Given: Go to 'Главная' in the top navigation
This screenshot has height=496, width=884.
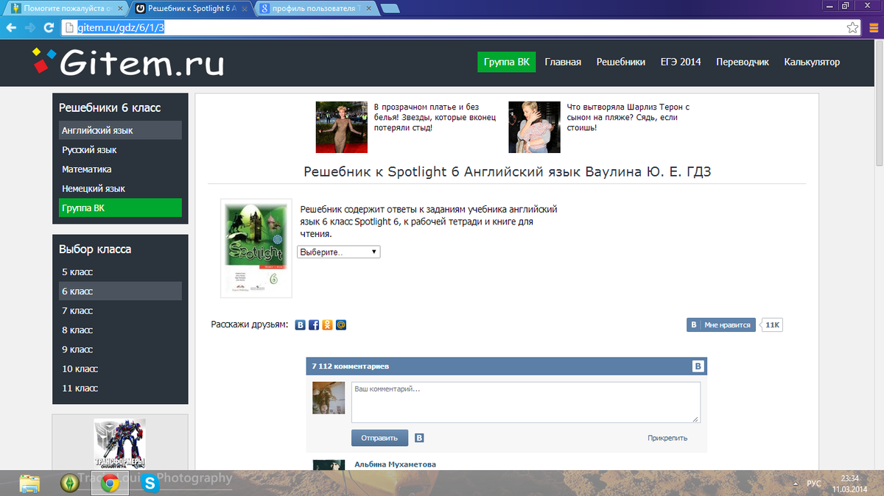Looking at the screenshot, I should 563,62.
